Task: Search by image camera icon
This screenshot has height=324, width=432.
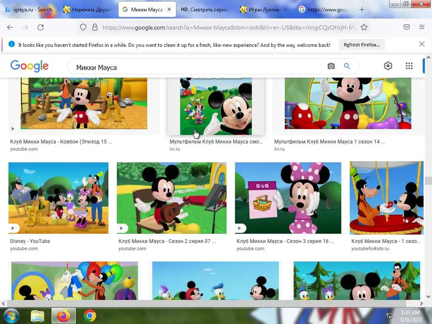Action: (x=331, y=66)
